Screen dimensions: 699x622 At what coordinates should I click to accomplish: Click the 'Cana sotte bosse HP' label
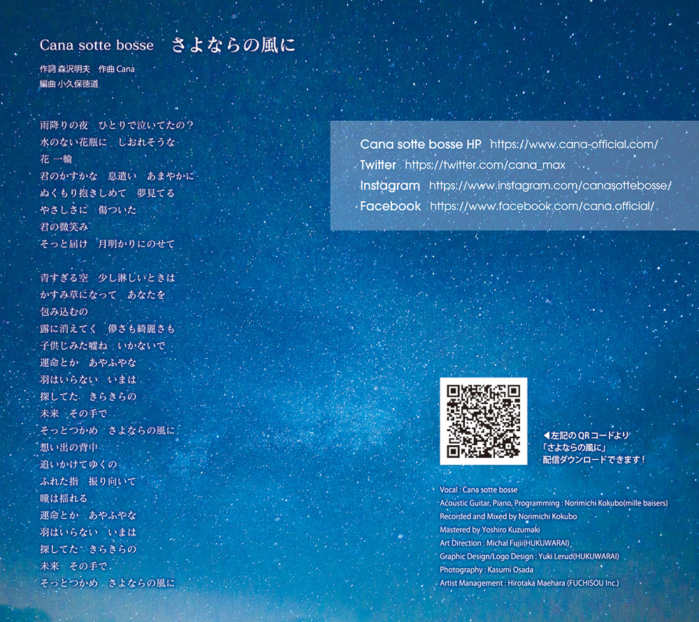point(421,144)
